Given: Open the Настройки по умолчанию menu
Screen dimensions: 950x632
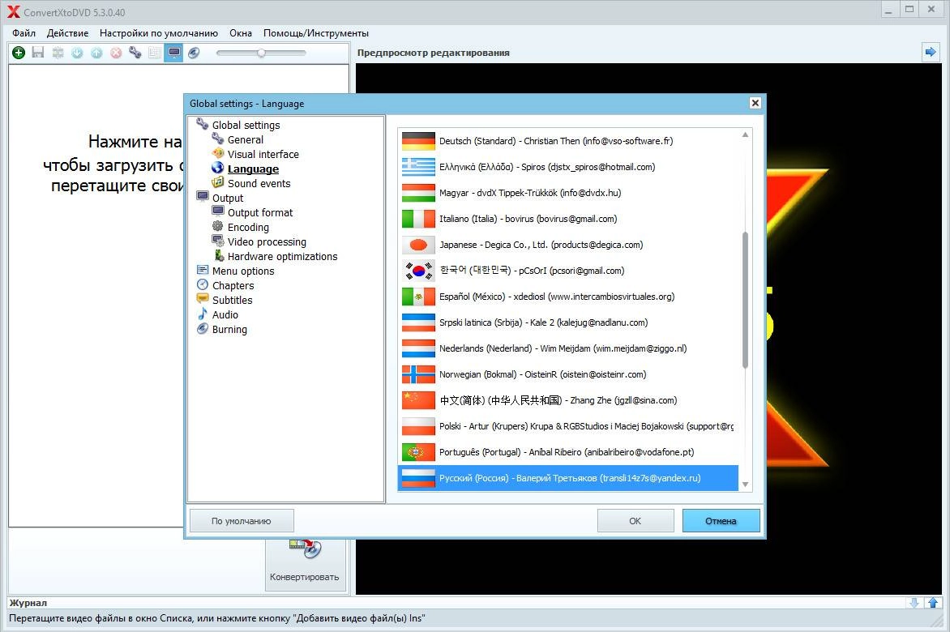Looking at the screenshot, I should [x=159, y=33].
